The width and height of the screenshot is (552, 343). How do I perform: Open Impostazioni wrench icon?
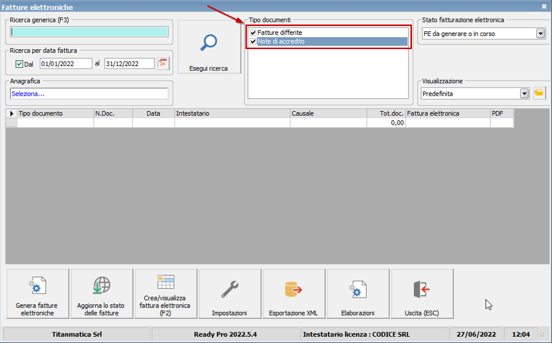(230, 289)
